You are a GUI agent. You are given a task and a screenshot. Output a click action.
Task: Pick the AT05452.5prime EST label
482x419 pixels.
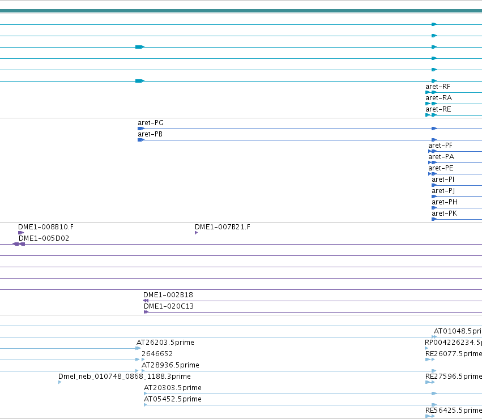tap(173, 399)
